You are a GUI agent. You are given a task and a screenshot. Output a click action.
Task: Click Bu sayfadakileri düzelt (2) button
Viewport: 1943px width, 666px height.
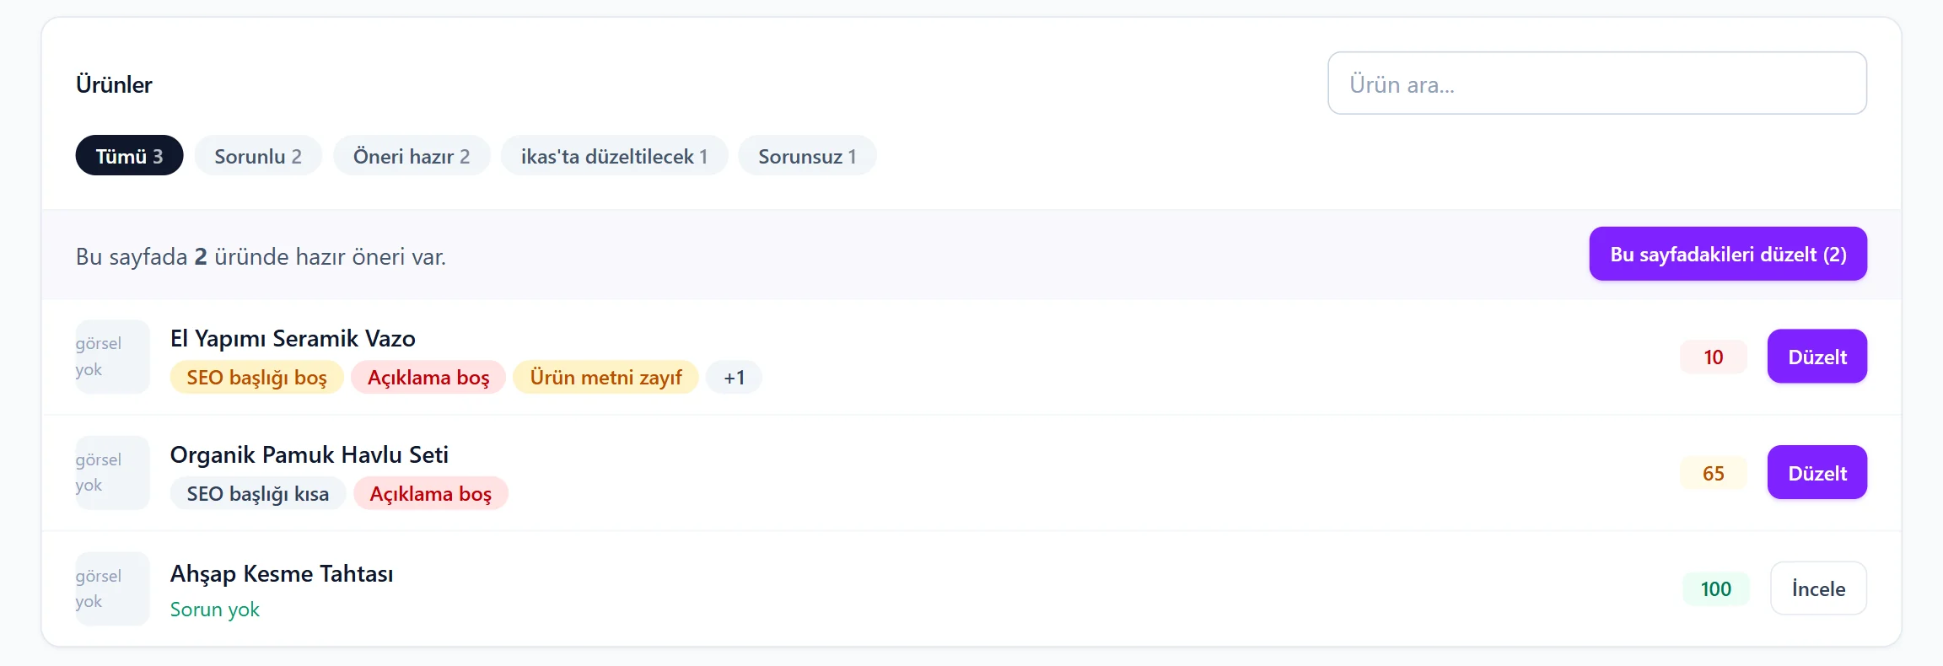1728,254
